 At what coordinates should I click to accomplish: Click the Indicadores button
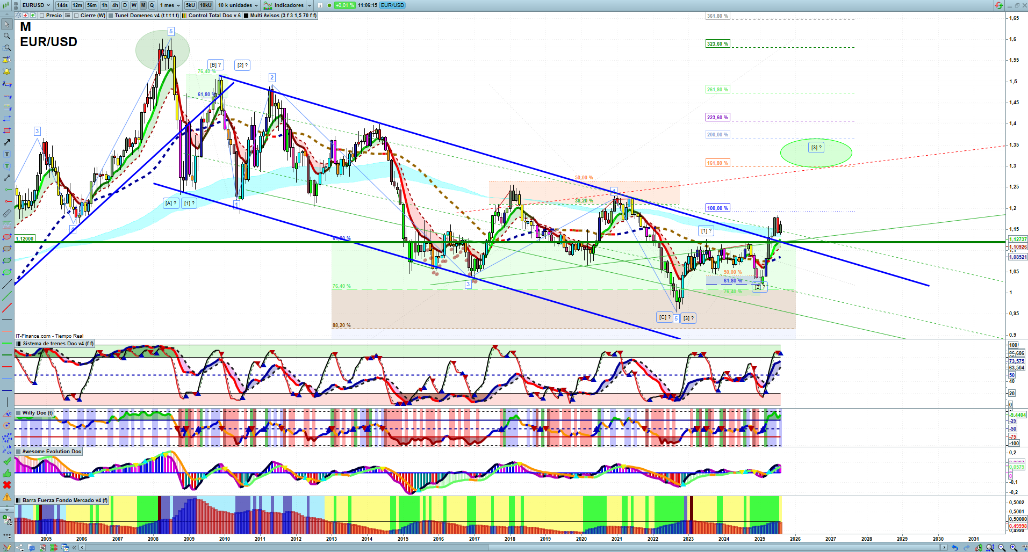[284, 5]
